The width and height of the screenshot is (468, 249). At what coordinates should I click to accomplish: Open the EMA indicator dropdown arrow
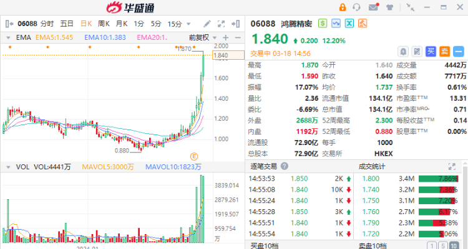coord(8,38)
